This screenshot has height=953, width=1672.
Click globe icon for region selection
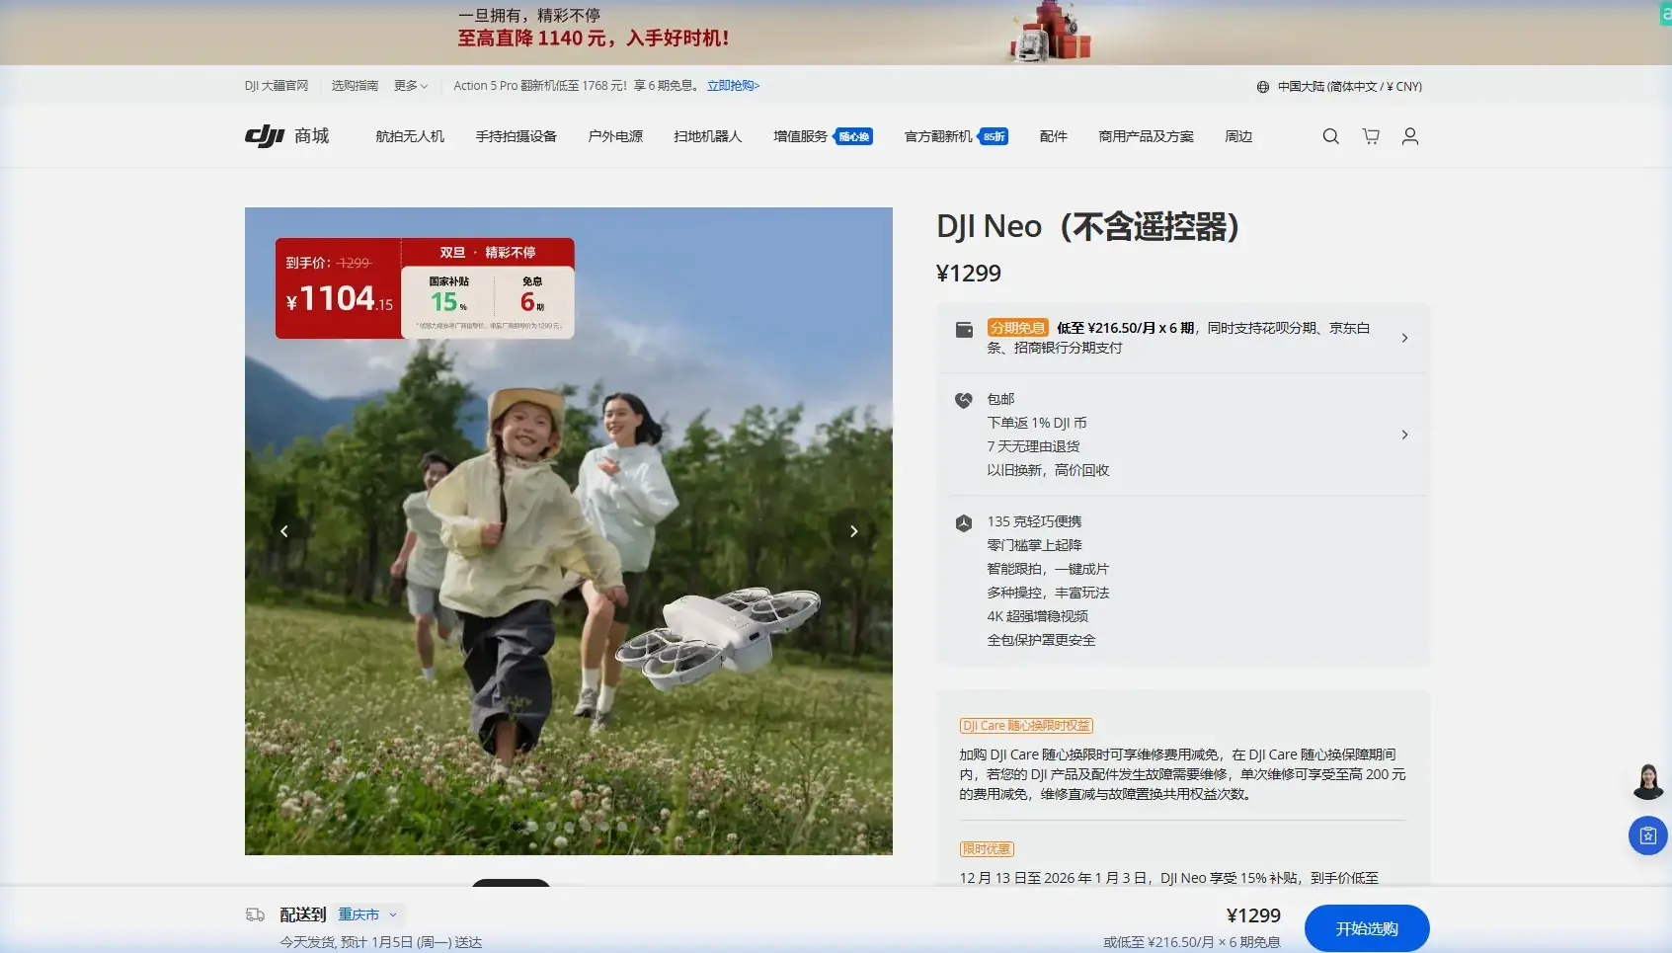point(1262,87)
